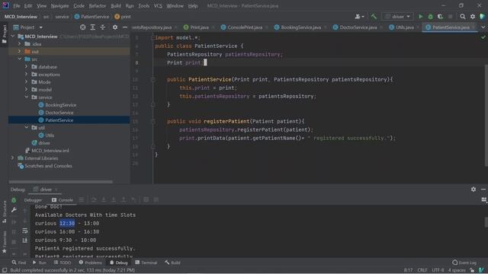
Task: Open Event Log in the status bar
Action: (464, 263)
